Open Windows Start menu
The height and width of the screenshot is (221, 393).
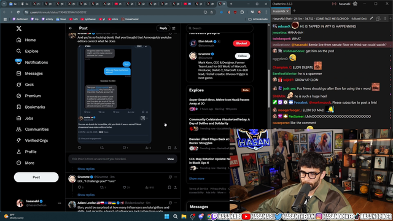(166, 217)
